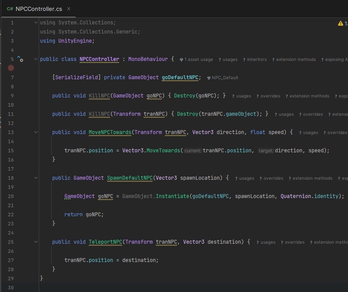This screenshot has width=348, height=292.
Task: Click Quaternion on line 20
Action: point(296,196)
